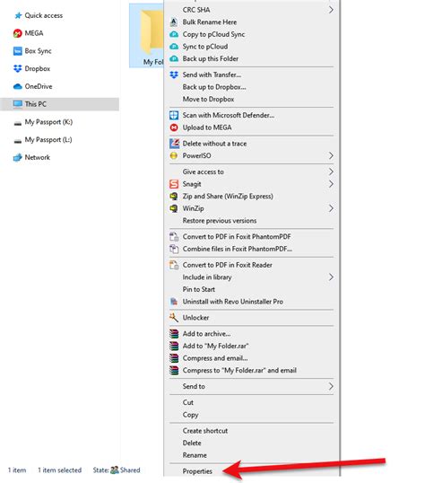
Task: Choose Cut from the context menu
Action: [188, 402]
